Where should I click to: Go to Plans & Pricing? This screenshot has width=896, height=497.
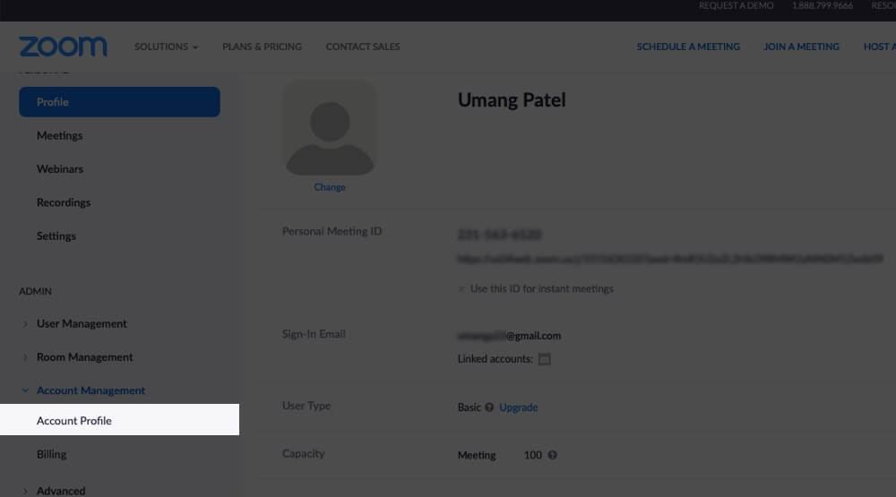pyautogui.click(x=262, y=47)
